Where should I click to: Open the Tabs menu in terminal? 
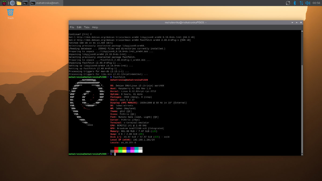(87, 27)
